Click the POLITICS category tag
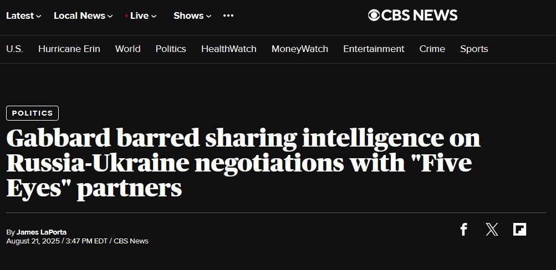Image resolution: width=556 pixels, height=270 pixels. coord(32,113)
